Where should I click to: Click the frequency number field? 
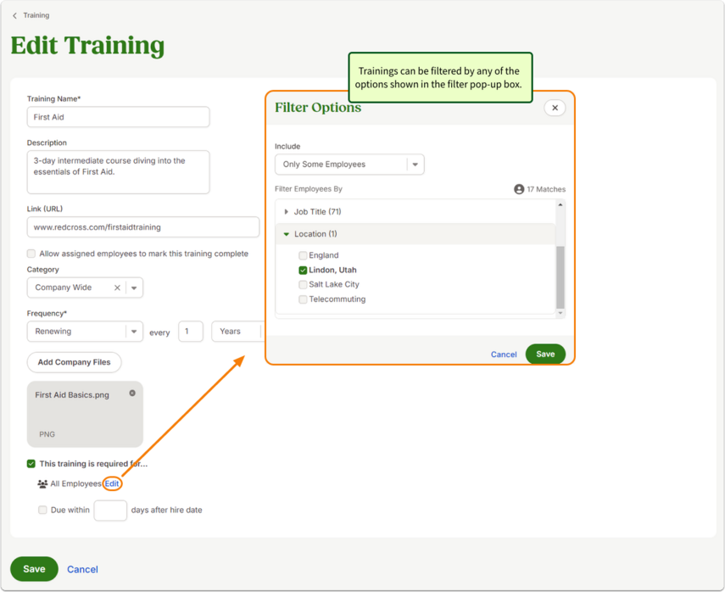(191, 332)
